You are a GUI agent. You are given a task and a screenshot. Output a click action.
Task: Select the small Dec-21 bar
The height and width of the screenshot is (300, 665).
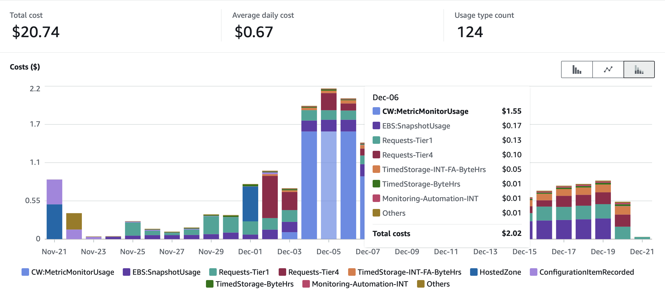coord(642,238)
